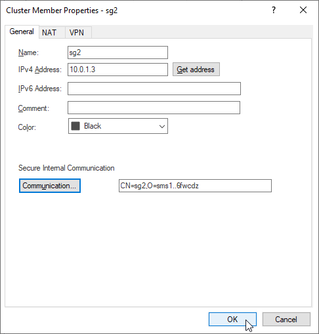Screen dimensions: 319x334
Task: Click the Color: label text
Action: 27,127
